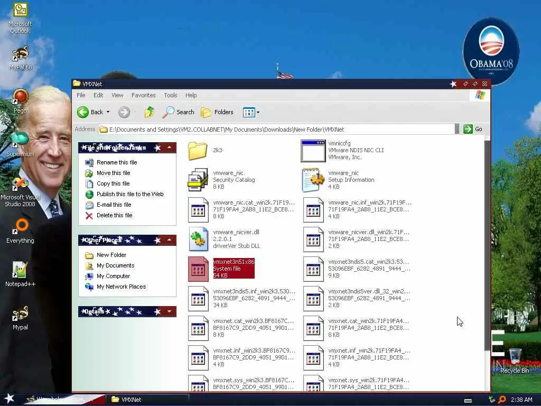Select Microsoft Visual Studio 2008 desktop icon
Viewport: 541px width, 406px height.
(21, 192)
